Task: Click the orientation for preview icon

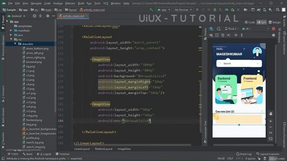Action: (218, 29)
